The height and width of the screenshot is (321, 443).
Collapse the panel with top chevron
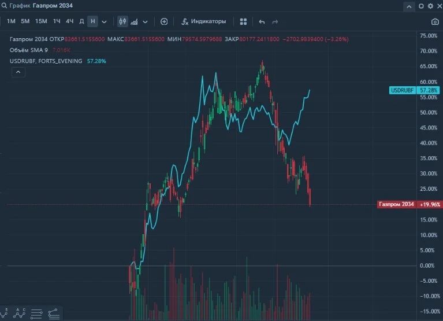pyautogui.click(x=409, y=6)
